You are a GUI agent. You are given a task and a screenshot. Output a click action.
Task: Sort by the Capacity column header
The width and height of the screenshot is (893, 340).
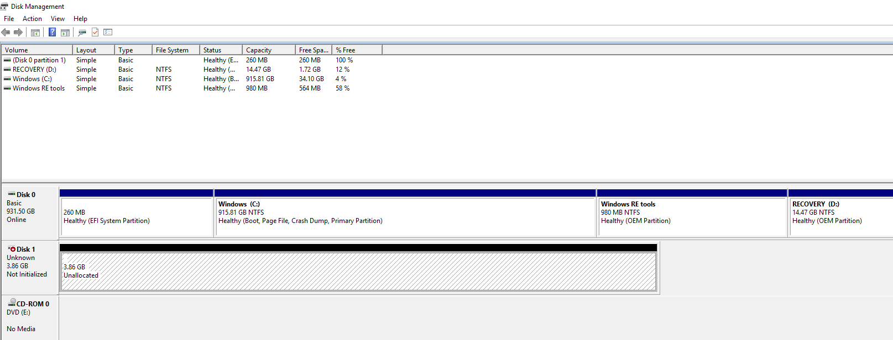(x=269, y=50)
